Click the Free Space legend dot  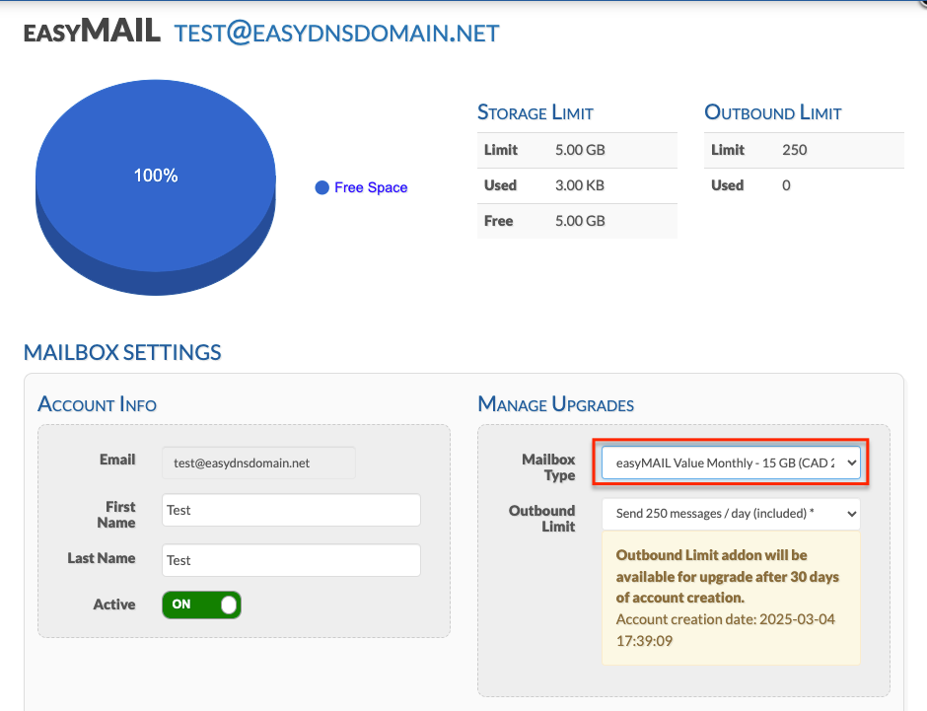point(321,188)
